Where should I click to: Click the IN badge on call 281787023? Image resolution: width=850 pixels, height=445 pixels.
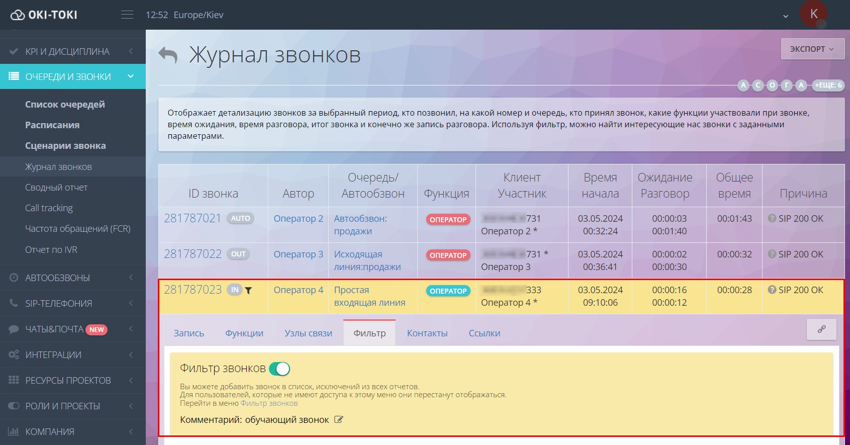click(235, 290)
